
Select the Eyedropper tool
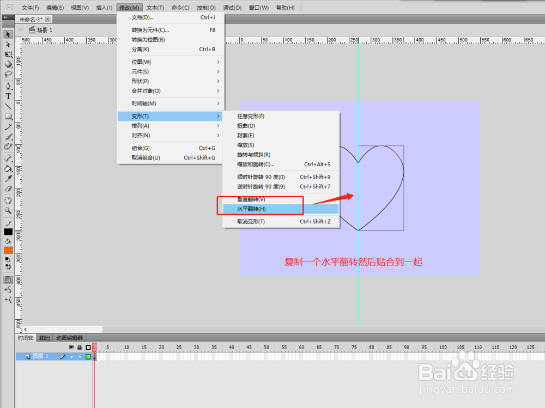point(8,179)
